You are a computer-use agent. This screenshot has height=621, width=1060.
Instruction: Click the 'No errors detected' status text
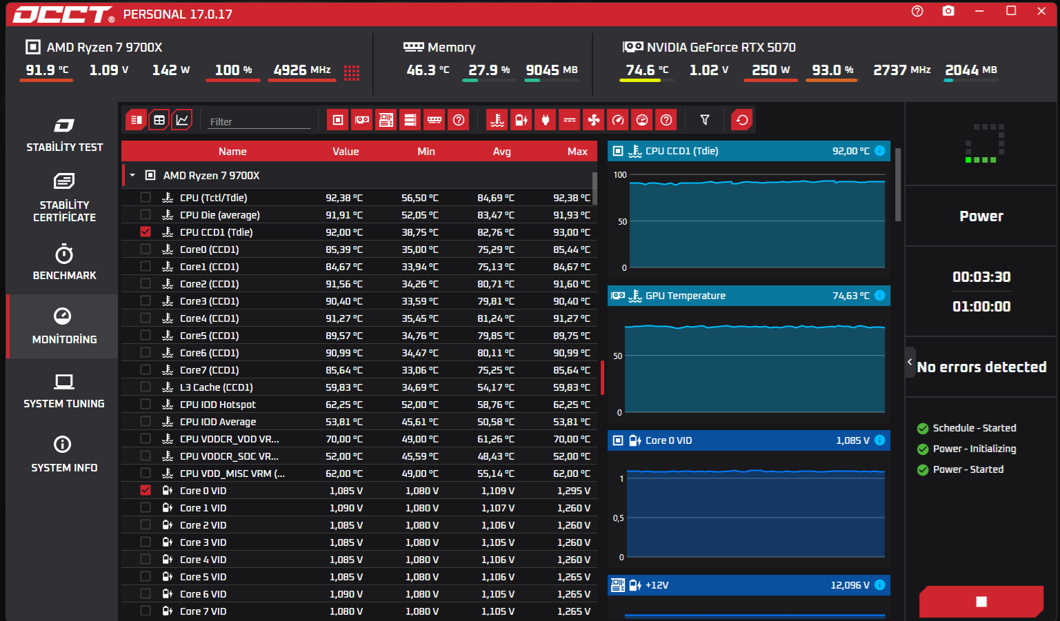point(981,367)
